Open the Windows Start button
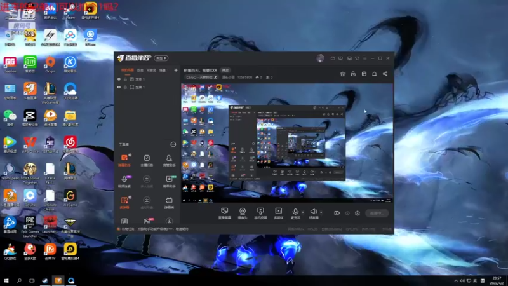This screenshot has width=508, height=286. [6, 280]
